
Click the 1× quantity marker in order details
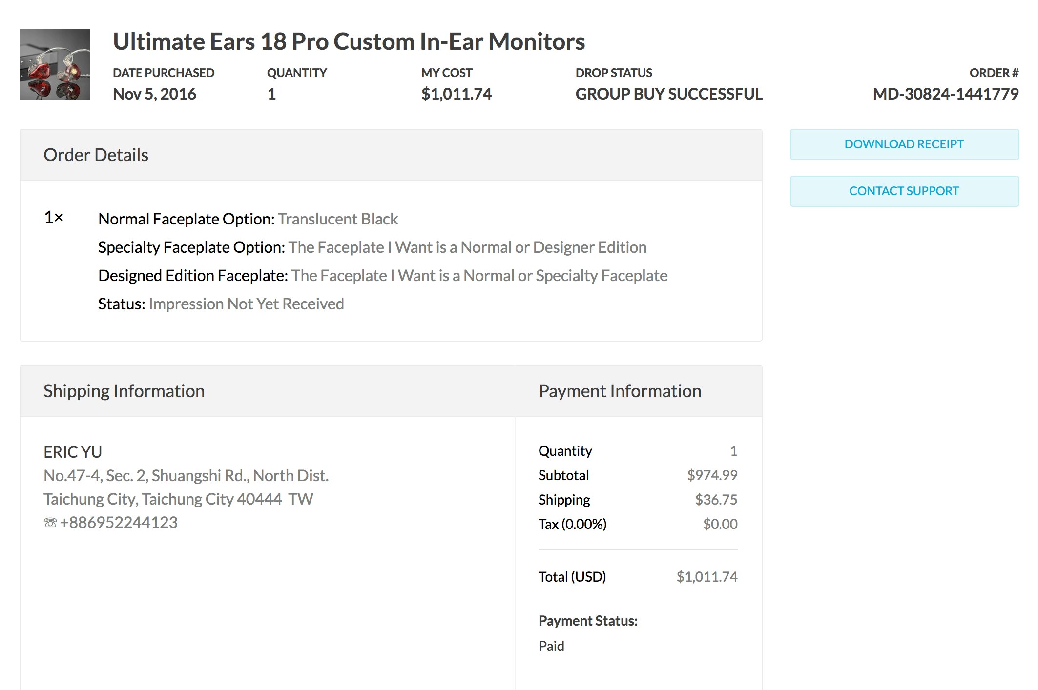(54, 218)
